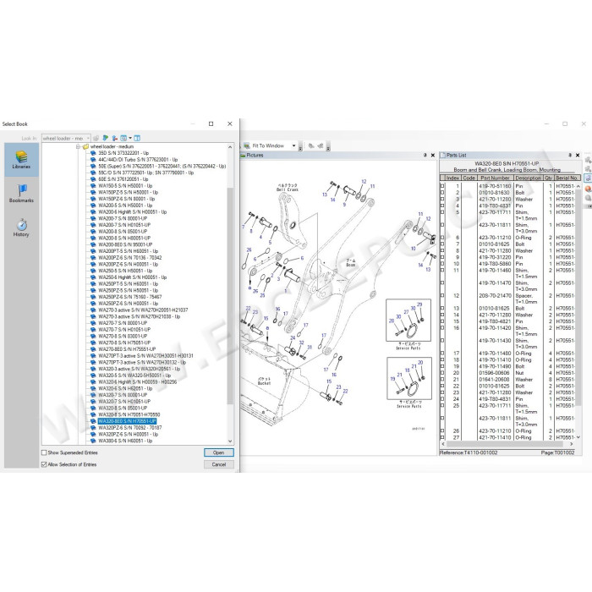Select the highlighted WA320-8E0 S/N H70551-UP book
The image size is (592, 592).
point(127,421)
